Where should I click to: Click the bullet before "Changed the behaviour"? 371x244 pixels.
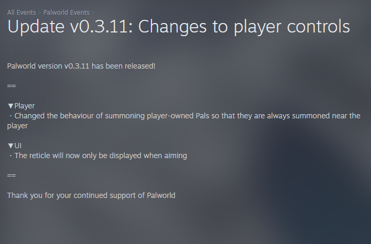point(10,116)
